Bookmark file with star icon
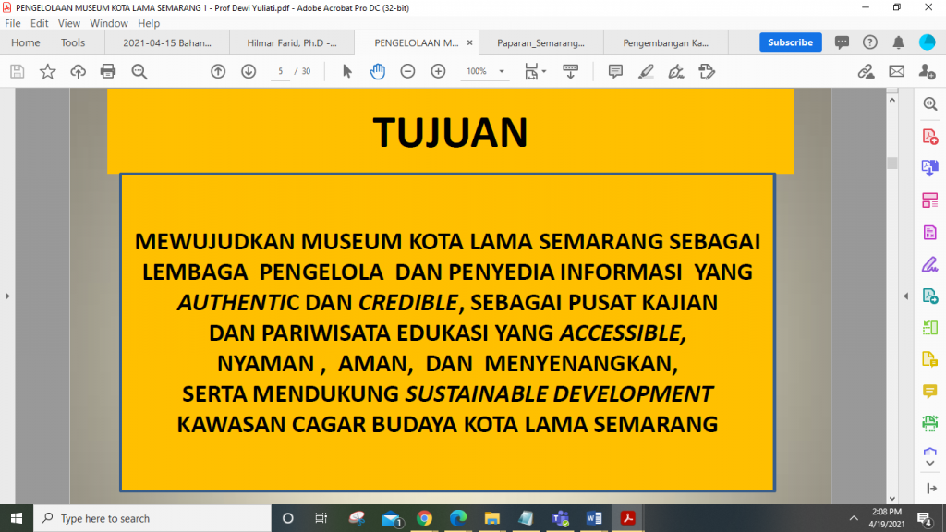This screenshot has height=532, width=946. pyautogui.click(x=47, y=71)
